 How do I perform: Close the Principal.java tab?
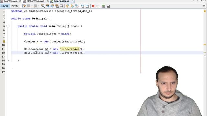pos(72,1)
